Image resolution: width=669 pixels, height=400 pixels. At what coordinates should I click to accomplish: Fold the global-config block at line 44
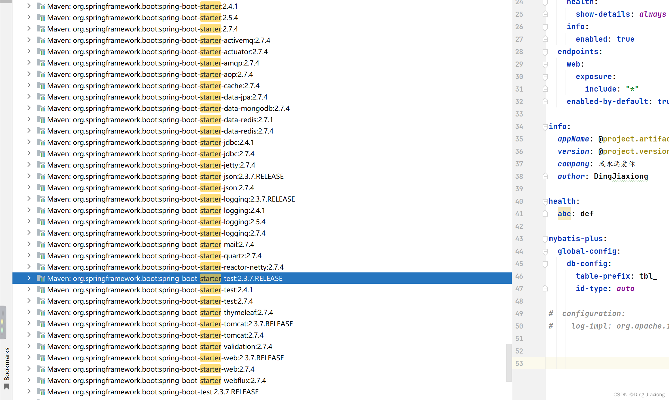pyautogui.click(x=545, y=251)
